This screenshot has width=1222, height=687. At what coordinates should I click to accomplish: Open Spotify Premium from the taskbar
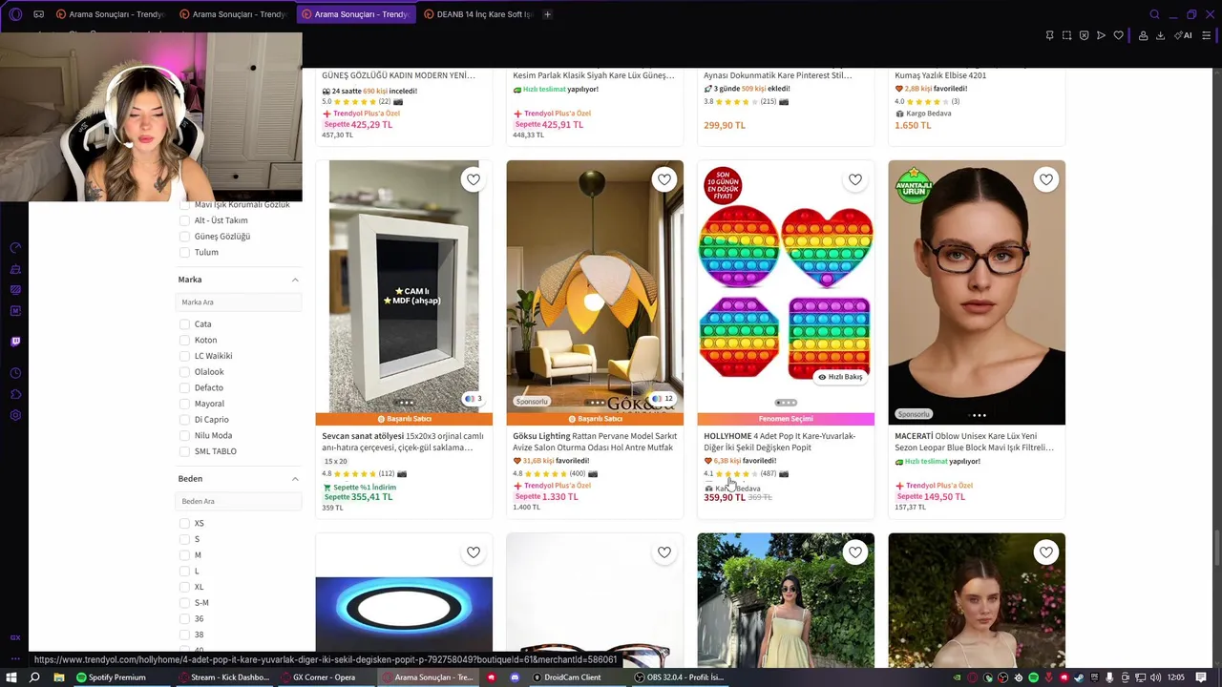112,677
